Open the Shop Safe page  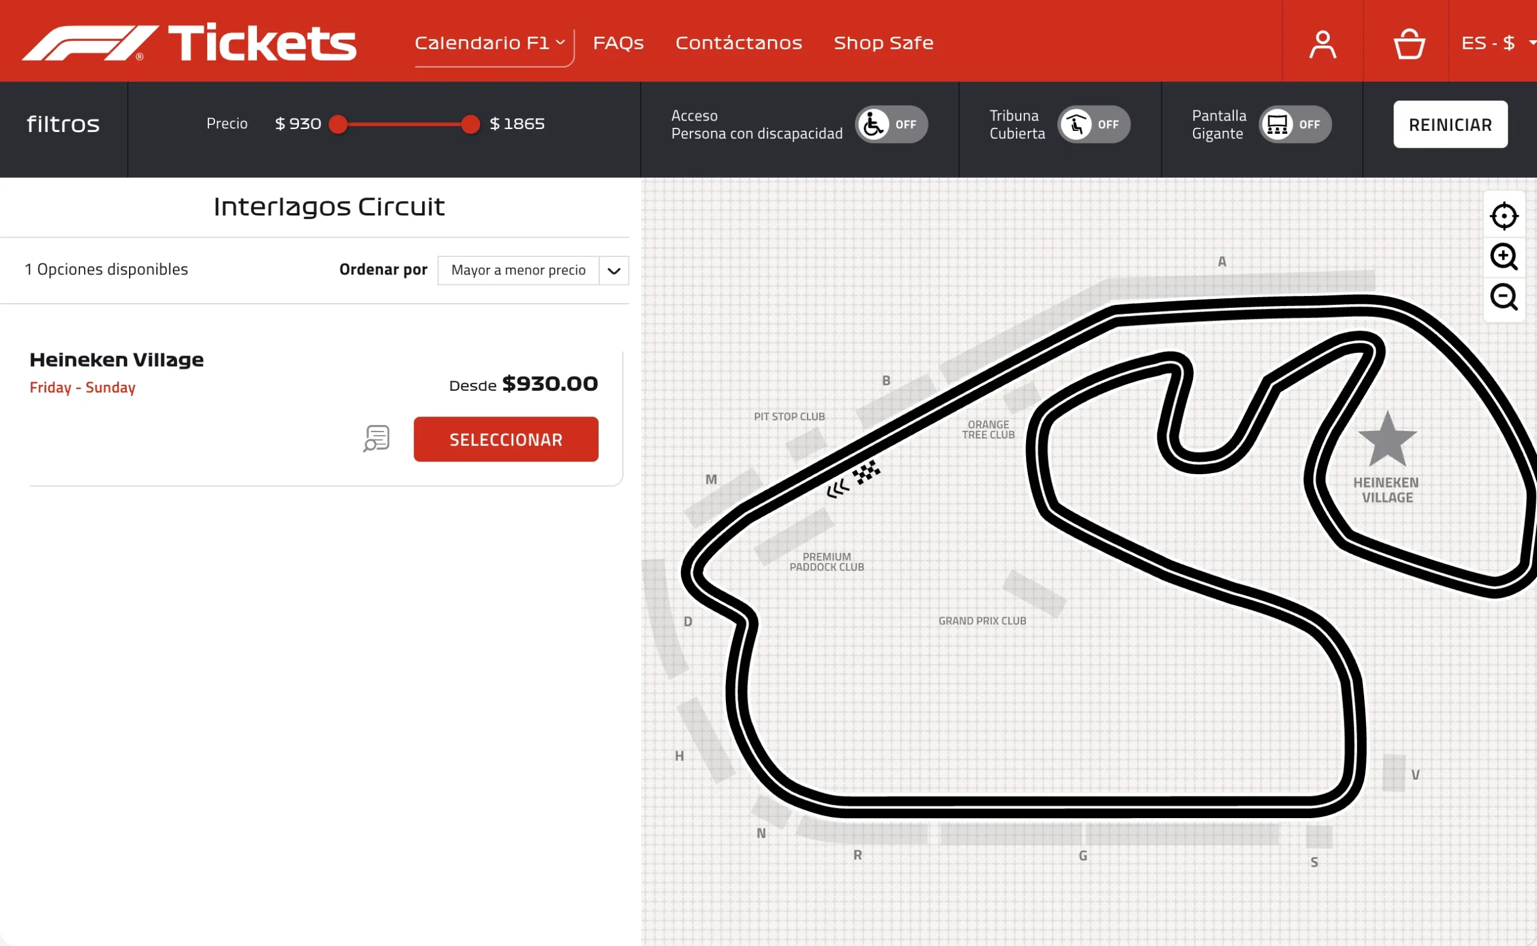pyautogui.click(x=883, y=43)
